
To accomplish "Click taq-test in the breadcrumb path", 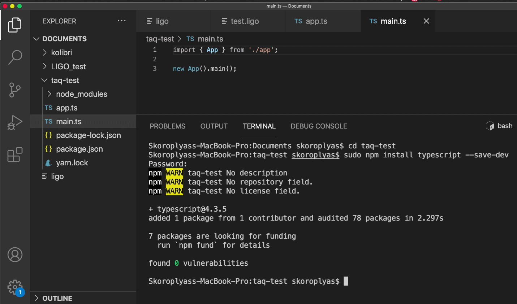I will pos(160,39).
